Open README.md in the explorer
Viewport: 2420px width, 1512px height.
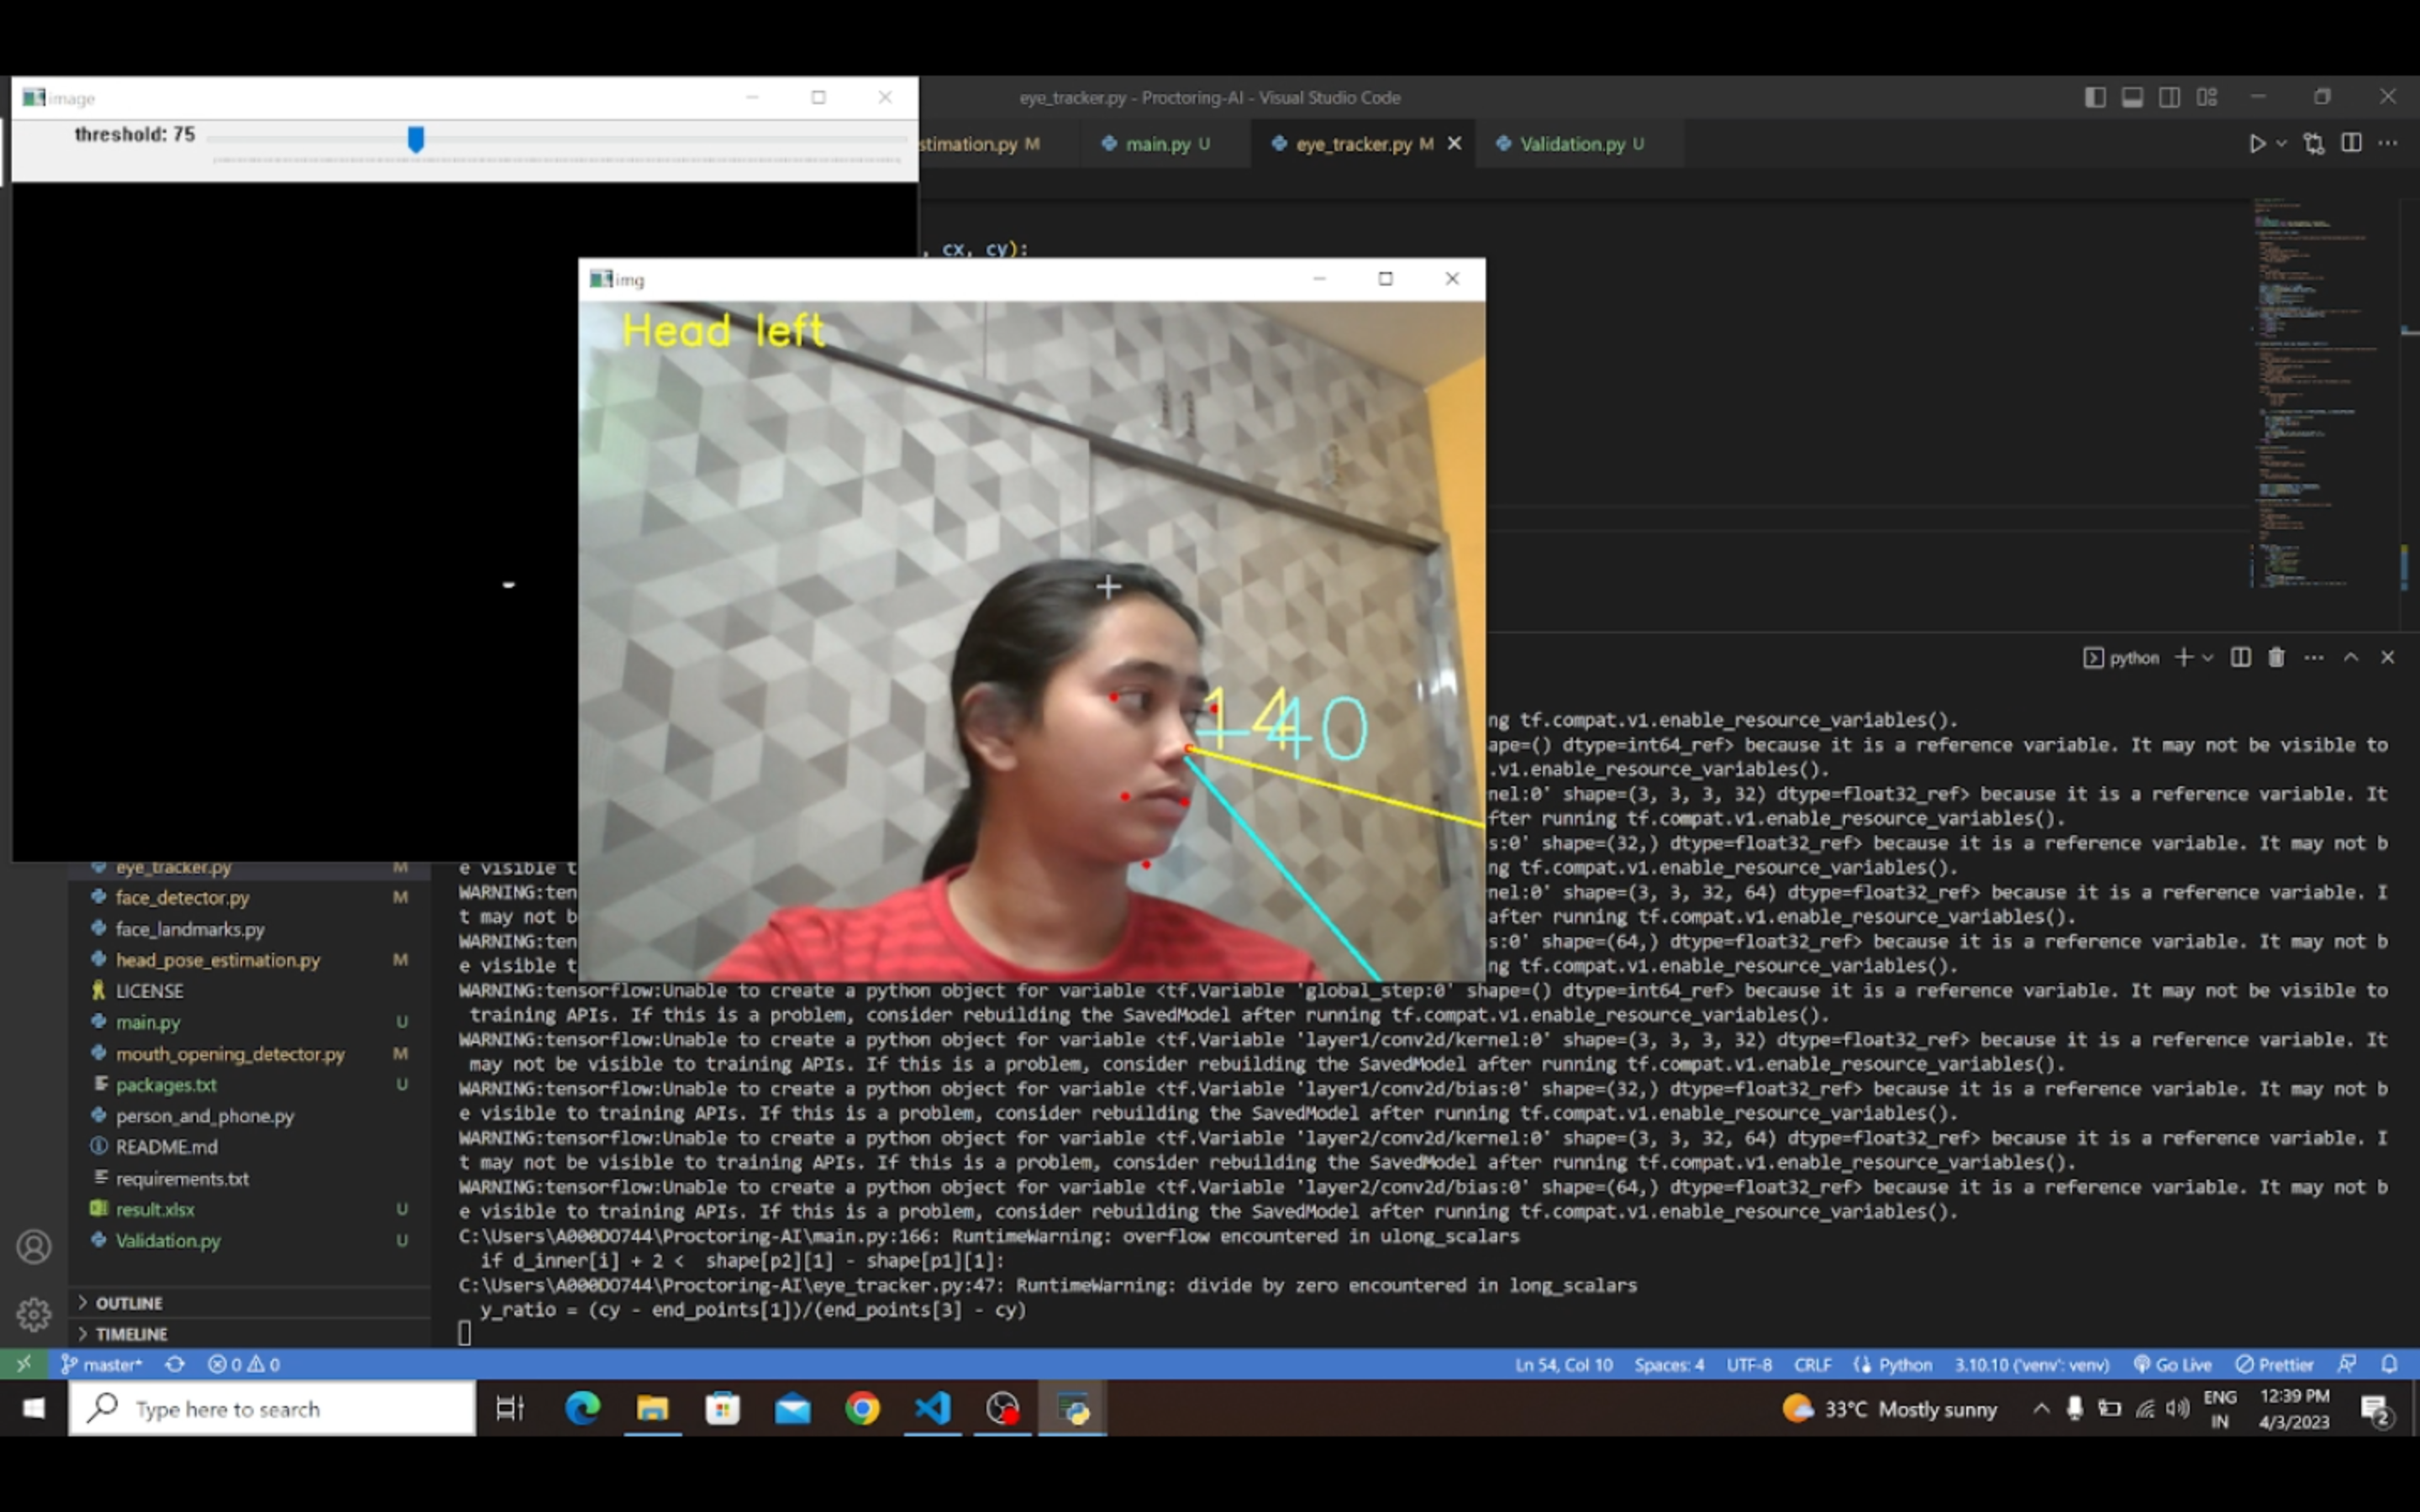point(250,1146)
